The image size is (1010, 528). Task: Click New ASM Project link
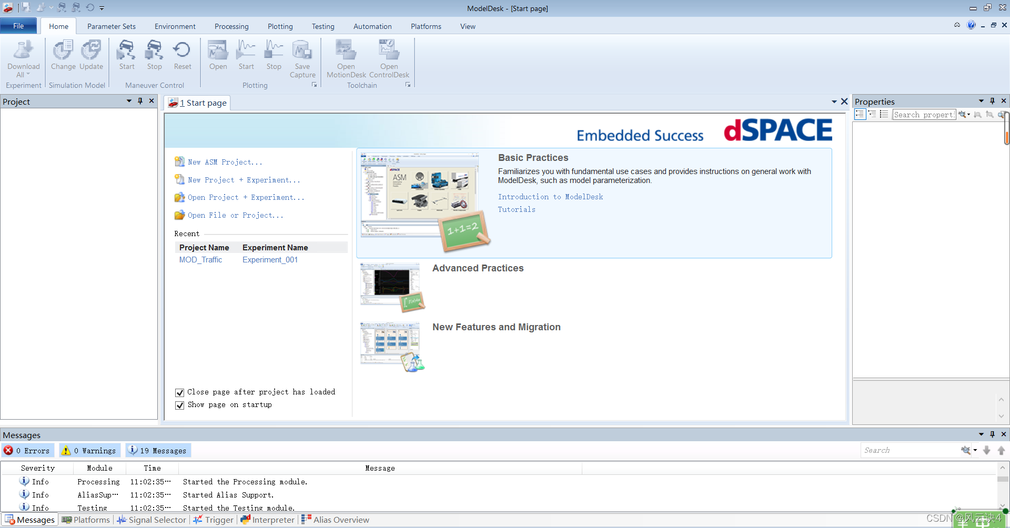pyautogui.click(x=225, y=163)
